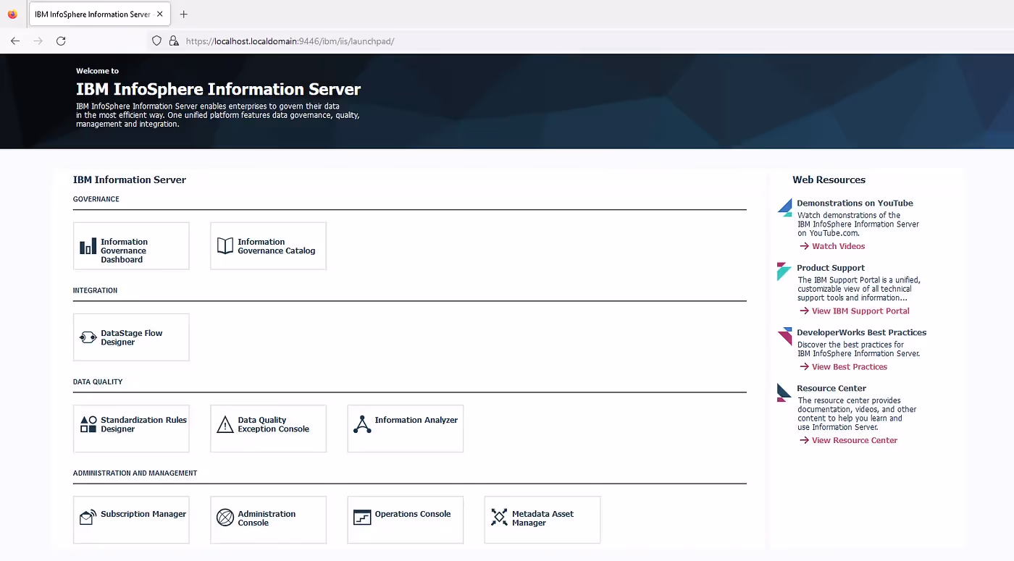Viewport: 1014px width, 561px height.
Task: Open the Subscription Manager tile
Action: (x=131, y=520)
